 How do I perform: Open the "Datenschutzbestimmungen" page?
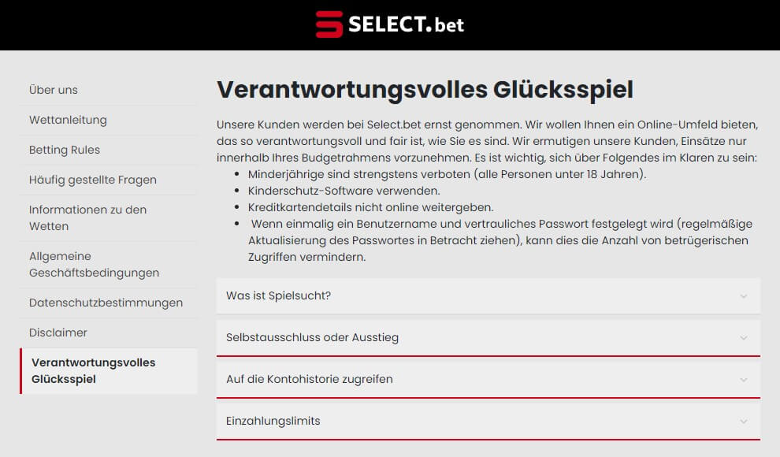click(x=106, y=302)
